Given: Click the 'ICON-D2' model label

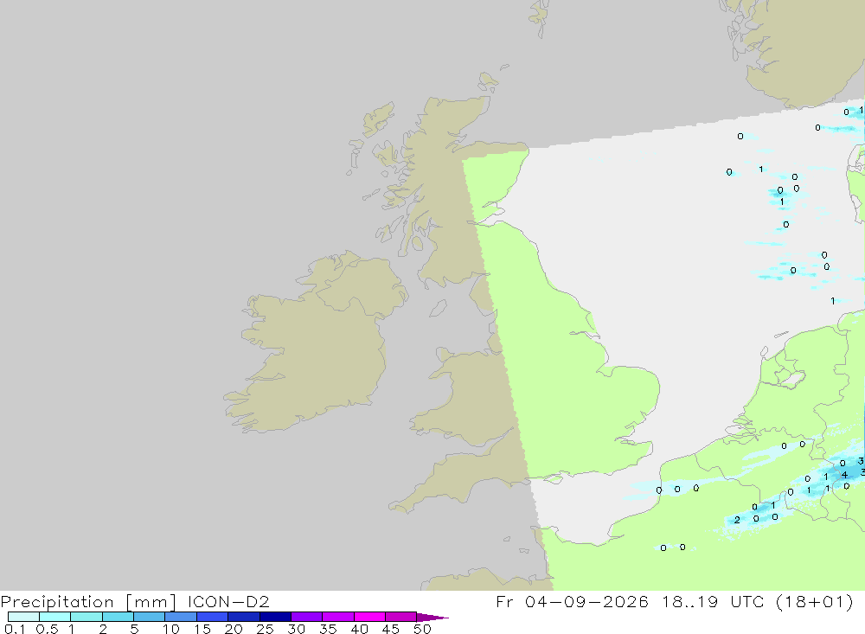Looking at the screenshot, I should pyautogui.click(x=228, y=601).
